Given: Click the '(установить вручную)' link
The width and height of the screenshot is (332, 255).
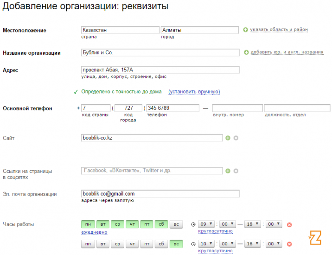Looking at the screenshot, I should [x=194, y=92].
